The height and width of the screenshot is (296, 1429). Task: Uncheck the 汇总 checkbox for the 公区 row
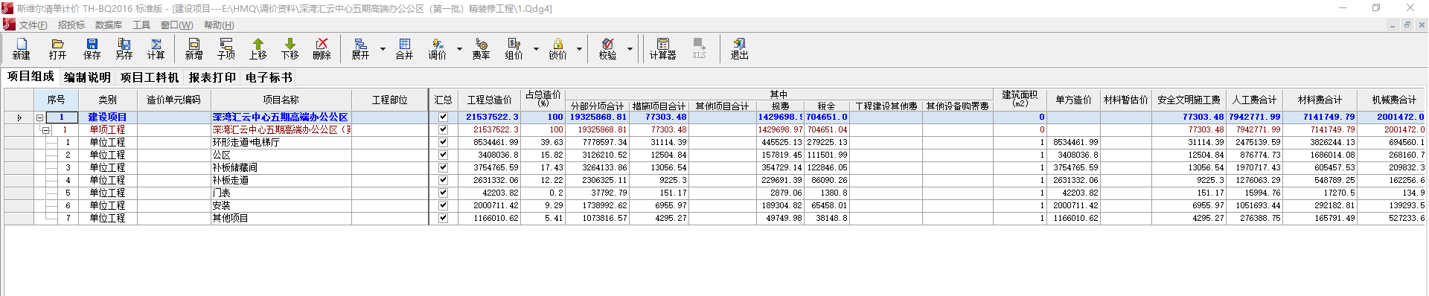(443, 155)
